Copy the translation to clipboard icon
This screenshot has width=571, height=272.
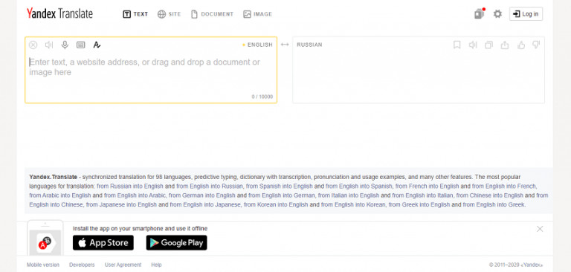pos(488,45)
